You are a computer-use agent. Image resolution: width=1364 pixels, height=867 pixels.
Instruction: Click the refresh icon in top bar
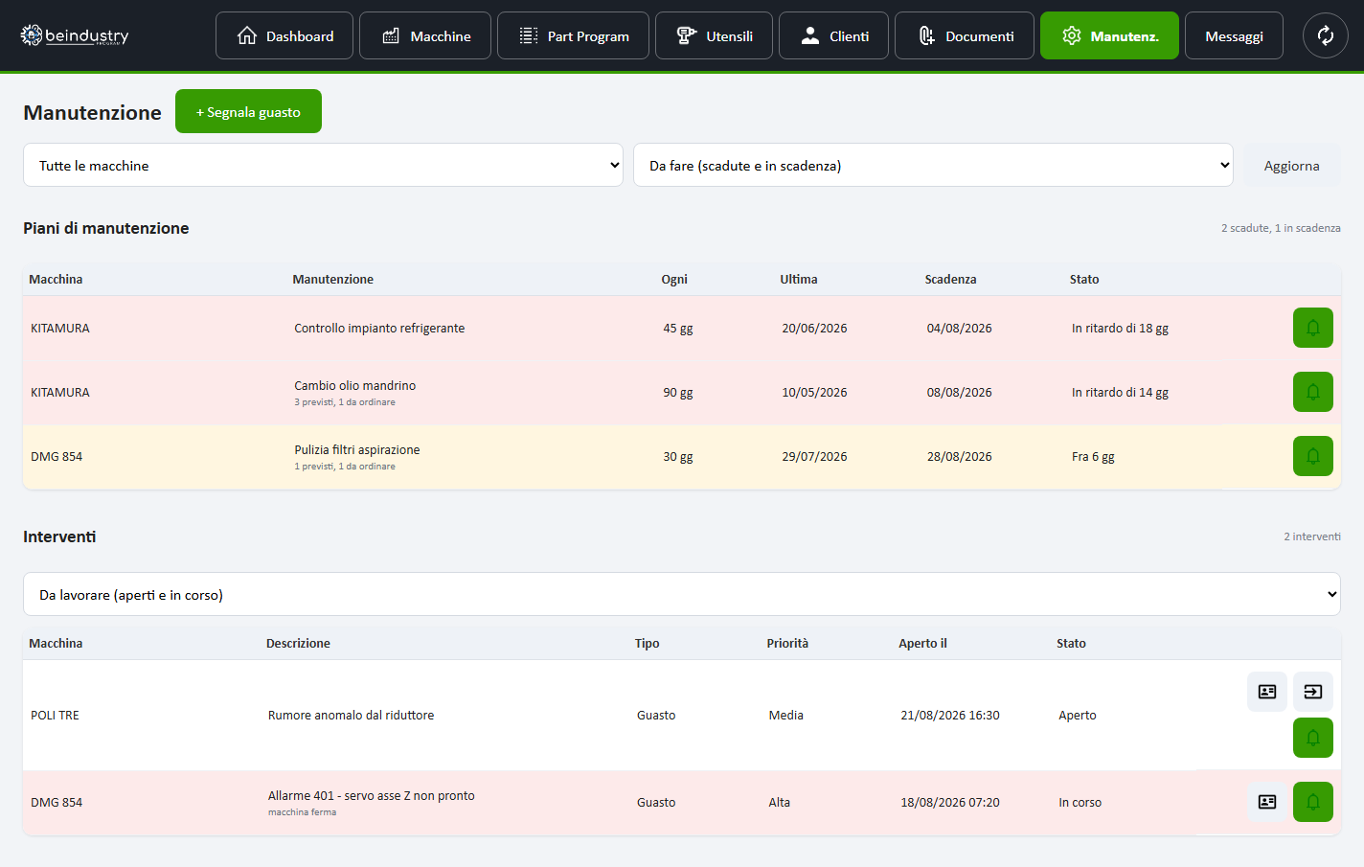(x=1326, y=35)
